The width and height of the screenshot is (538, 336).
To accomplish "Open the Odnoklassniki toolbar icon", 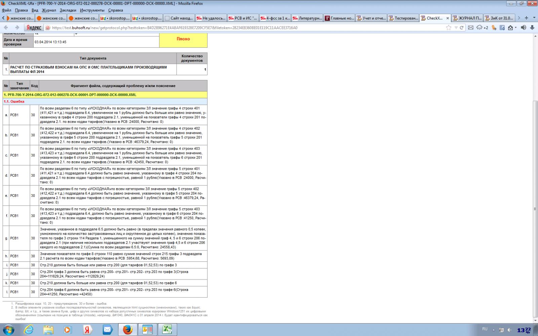I will [x=494, y=28].
